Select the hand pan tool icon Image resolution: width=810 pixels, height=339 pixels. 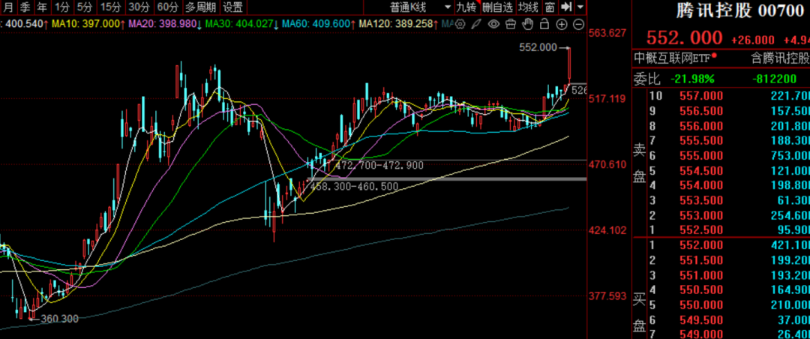(x=527, y=24)
